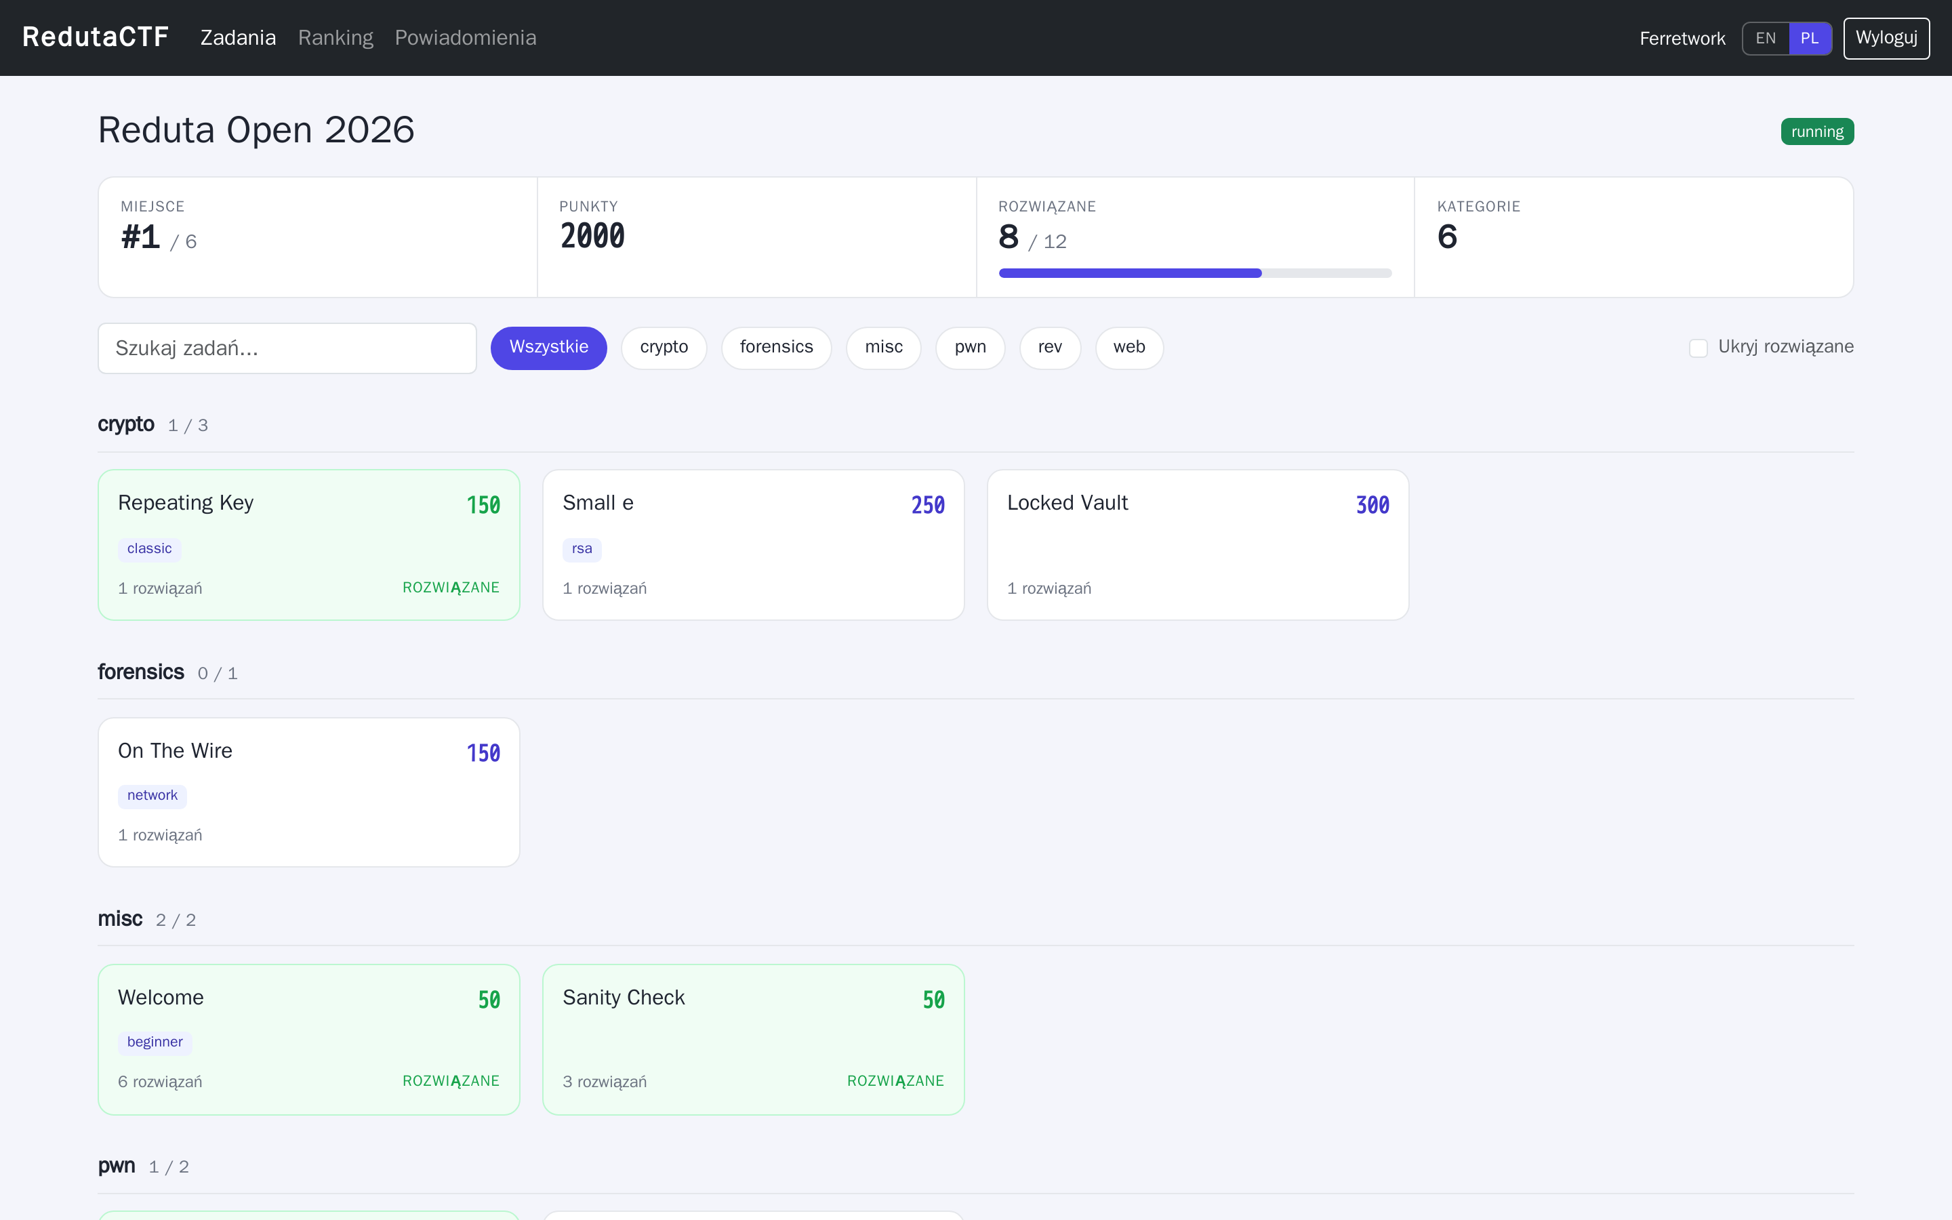Switch language to PL
The image size is (1952, 1220).
[1810, 38]
